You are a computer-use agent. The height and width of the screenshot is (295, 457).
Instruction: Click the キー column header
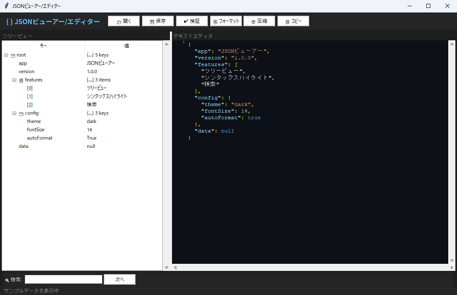point(44,45)
